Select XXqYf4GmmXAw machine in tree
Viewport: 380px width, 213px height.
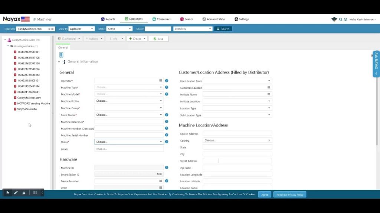(27, 109)
